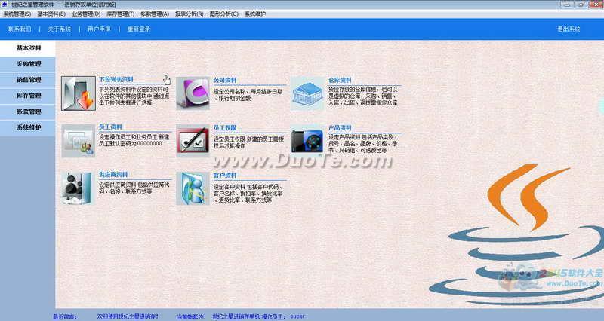
Task: Open the 系统管理(S) menu
Action: tap(17, 14)
